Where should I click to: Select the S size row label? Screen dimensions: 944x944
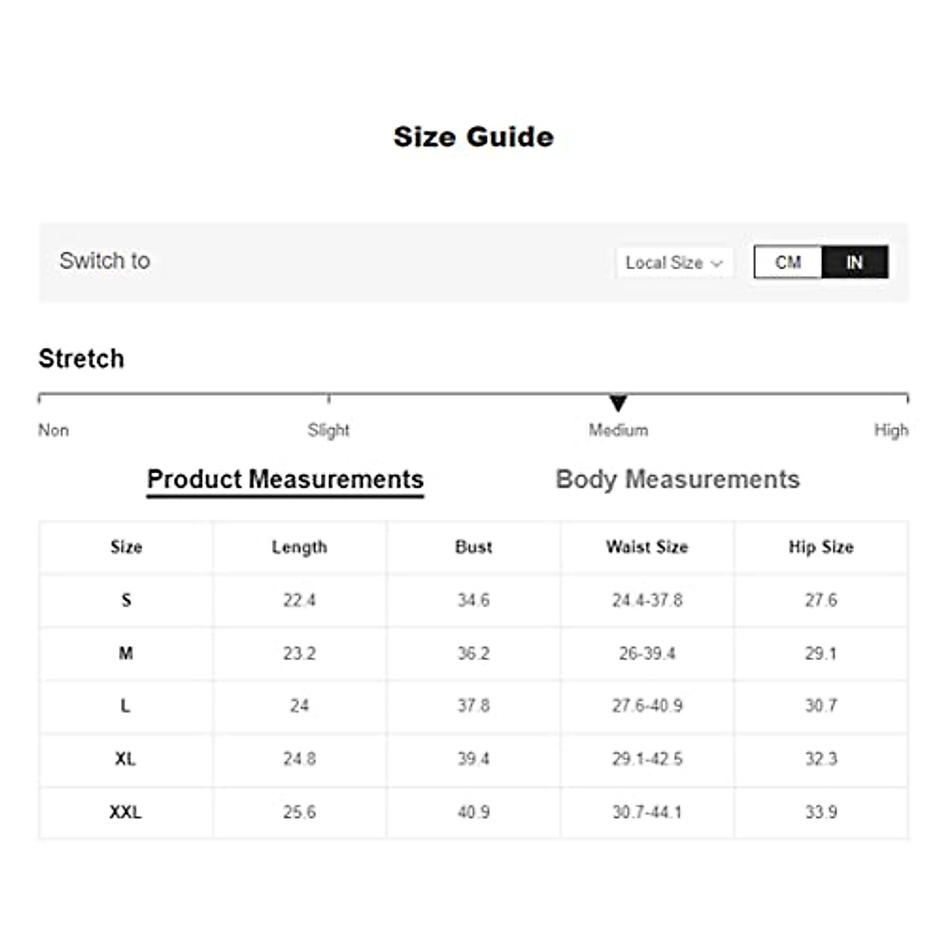126,600
